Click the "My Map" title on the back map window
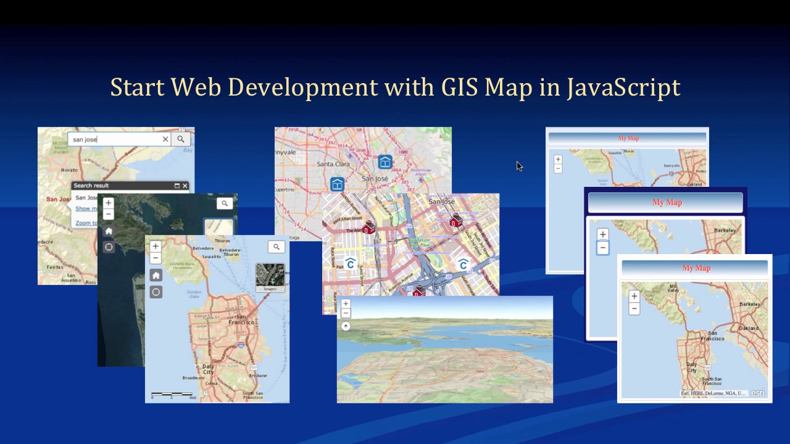Screen dimensions: 790x444 click(628, 138)
